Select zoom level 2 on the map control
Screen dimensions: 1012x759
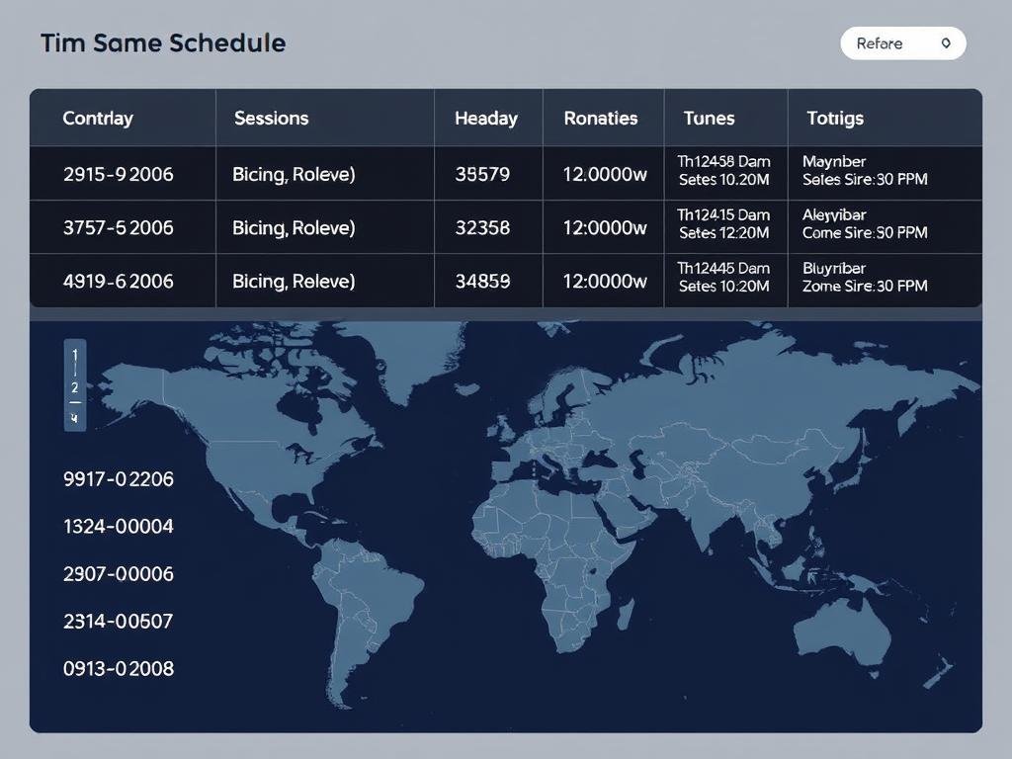75,386
